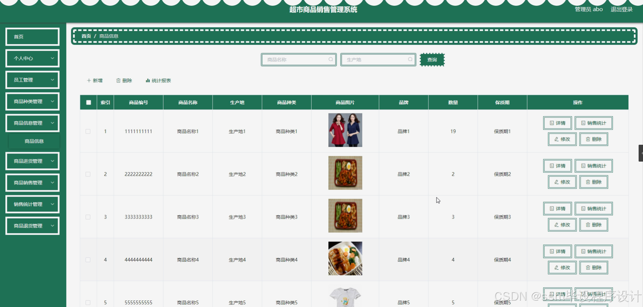The width and height of the screenshot is (643, 307).
Task: Expand the 商品进货管理 sidebar menu
Action: click(x=32, y=161)
